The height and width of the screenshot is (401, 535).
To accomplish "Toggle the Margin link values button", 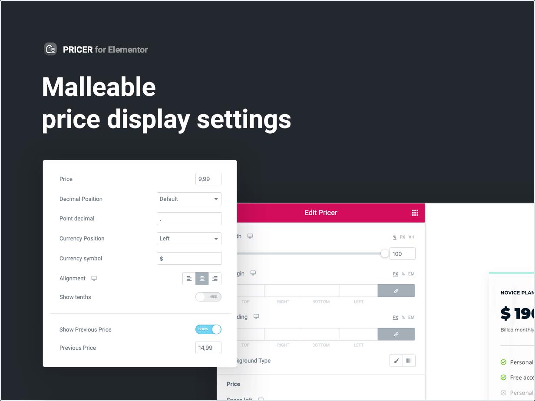I will click(396, 291).
